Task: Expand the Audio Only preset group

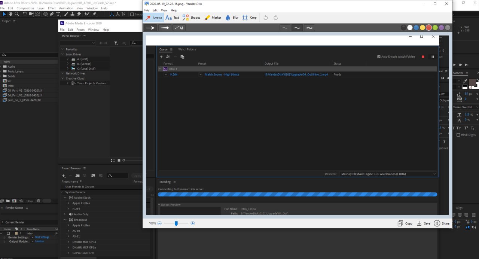Action: (x=65, y=214)
